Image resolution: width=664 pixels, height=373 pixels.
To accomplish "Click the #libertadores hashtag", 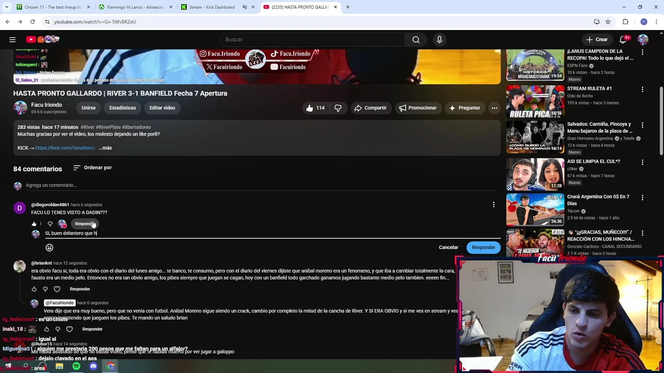I will pos(136,127).
